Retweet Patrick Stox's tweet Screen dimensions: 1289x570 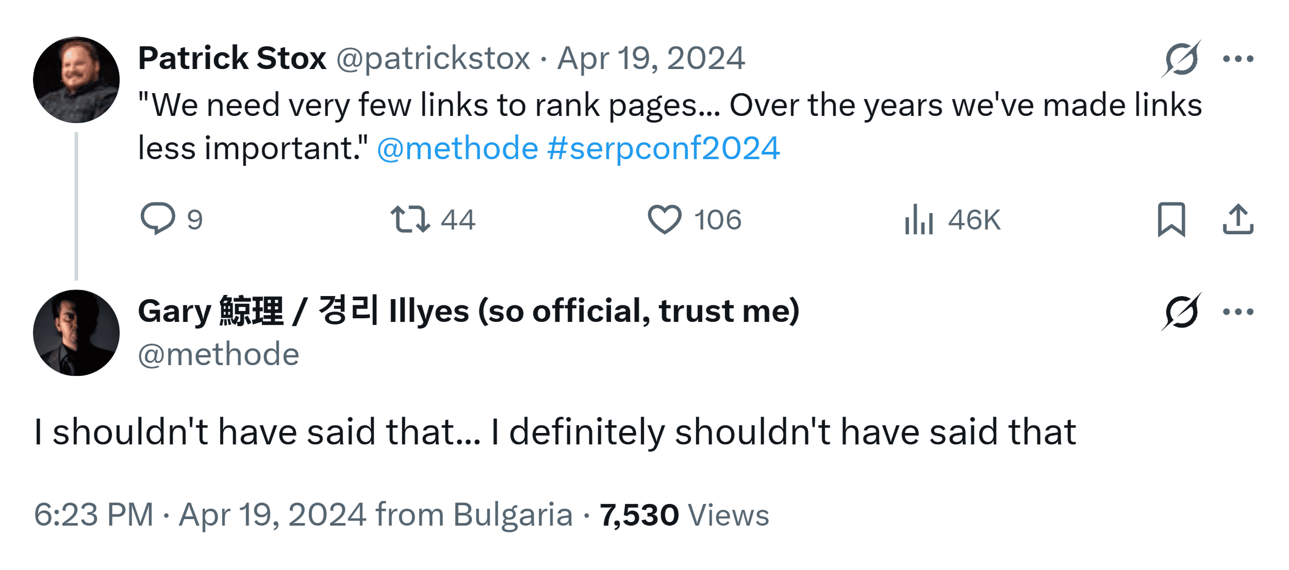click(410, 219)
